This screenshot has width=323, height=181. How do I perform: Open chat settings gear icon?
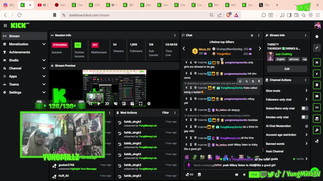[x=244, y=175]
